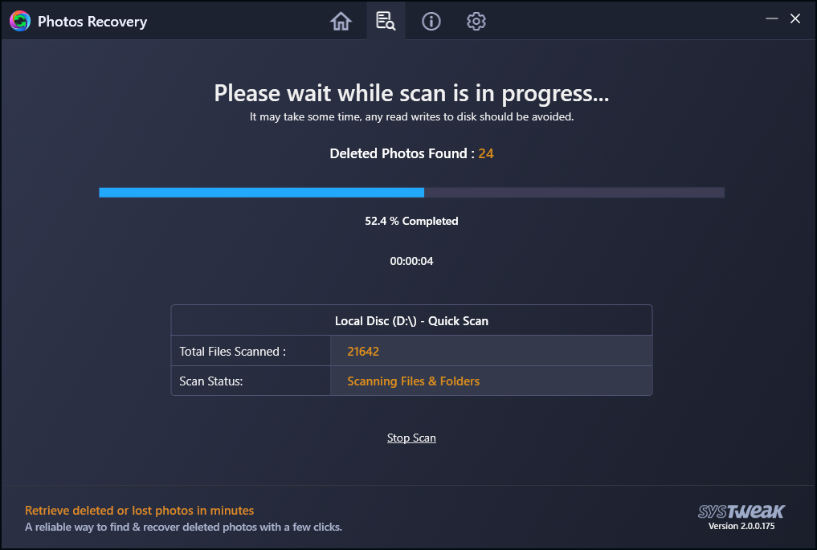Minimize the Photos Recovery window

point(772,18)
